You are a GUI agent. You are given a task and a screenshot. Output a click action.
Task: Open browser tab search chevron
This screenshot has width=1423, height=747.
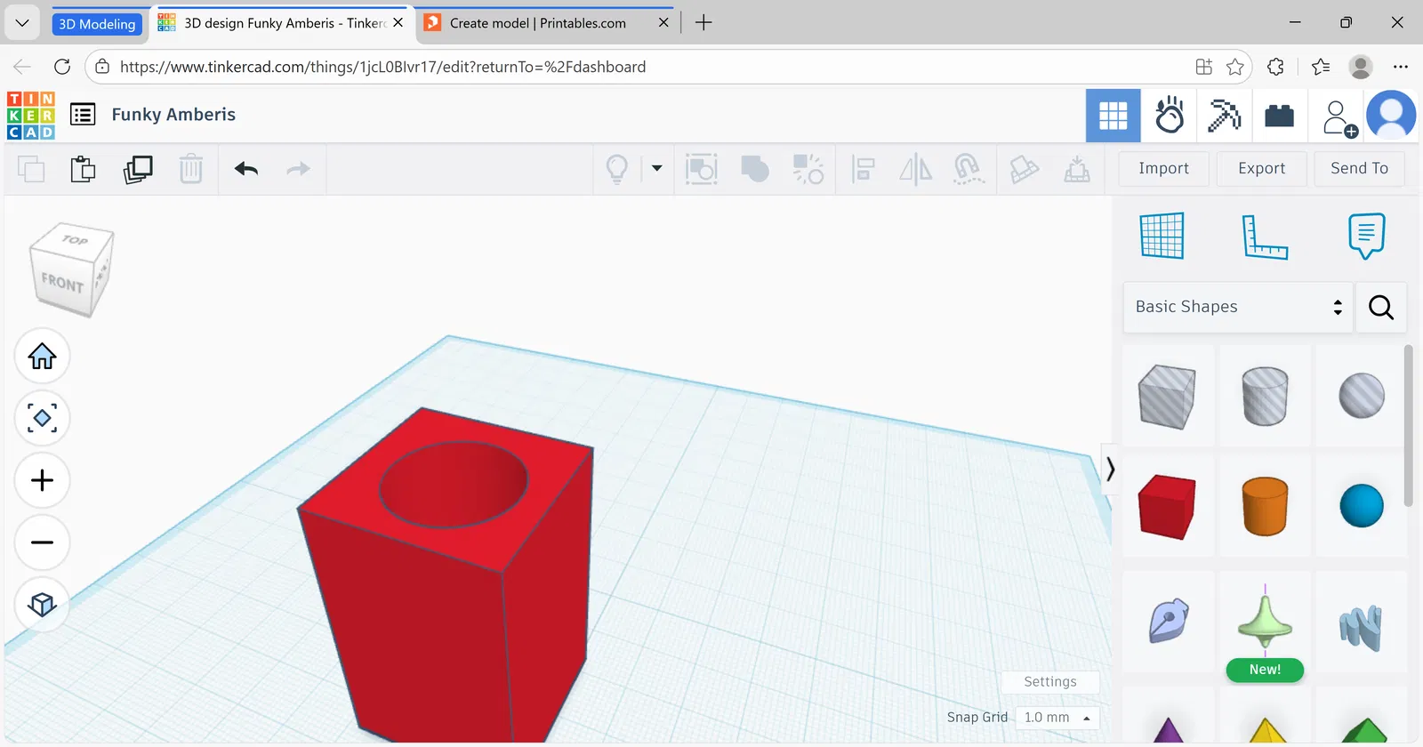tap(22, 23)
